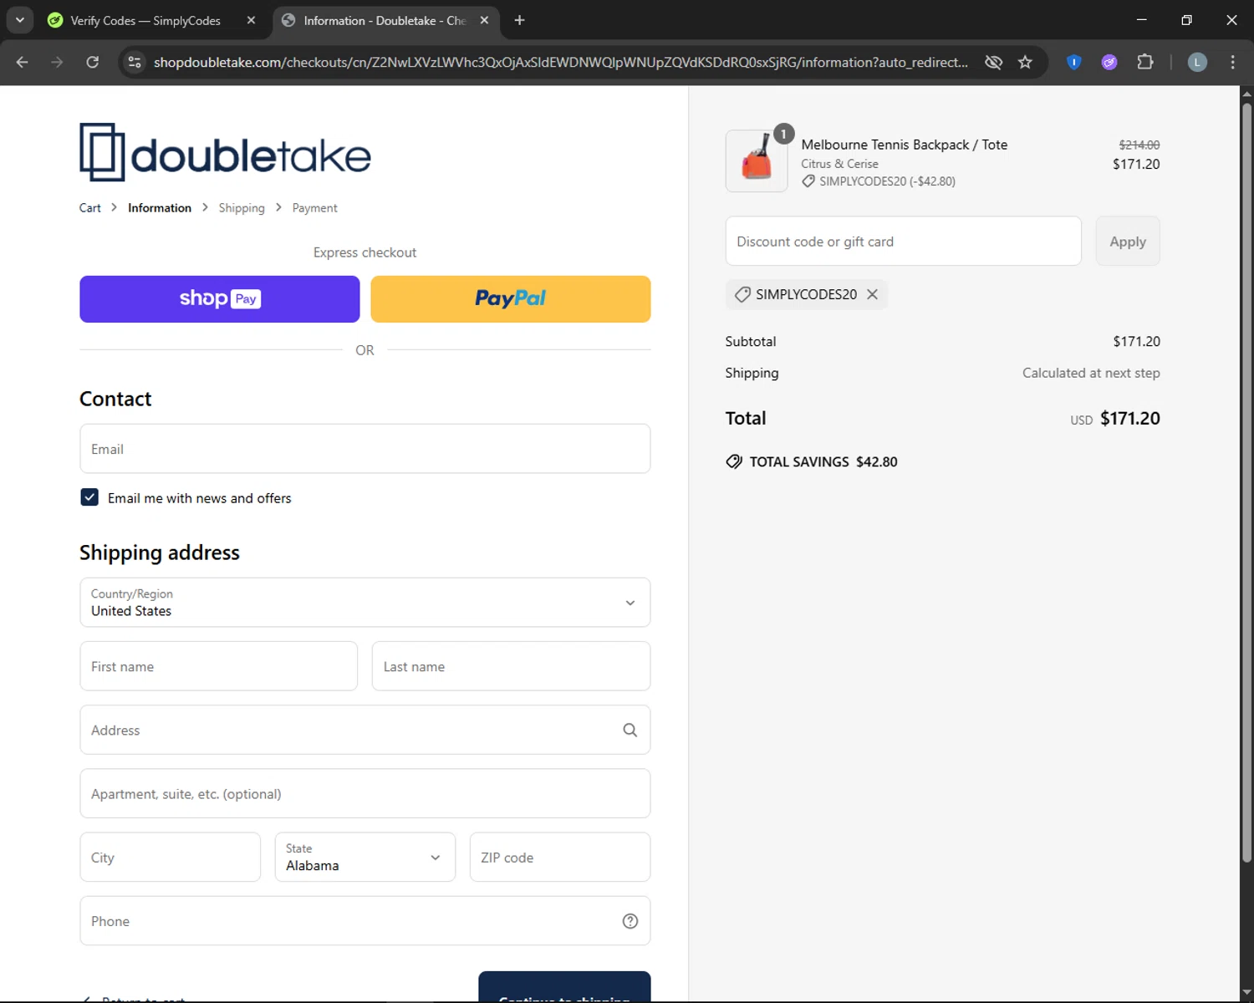Click the browser back arrow
Image resolution: width=1254 pixels, height=1003 pixels.
[x=23, y=62]
